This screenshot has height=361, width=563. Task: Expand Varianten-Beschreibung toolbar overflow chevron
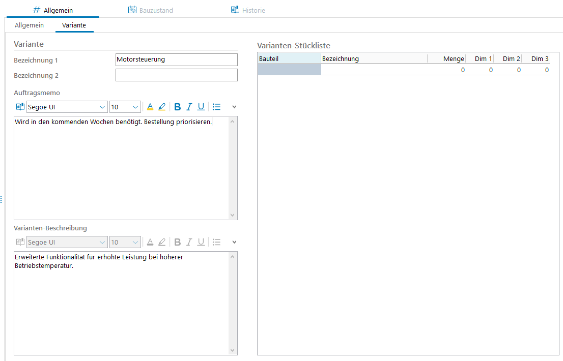click(x=234, y=242)
